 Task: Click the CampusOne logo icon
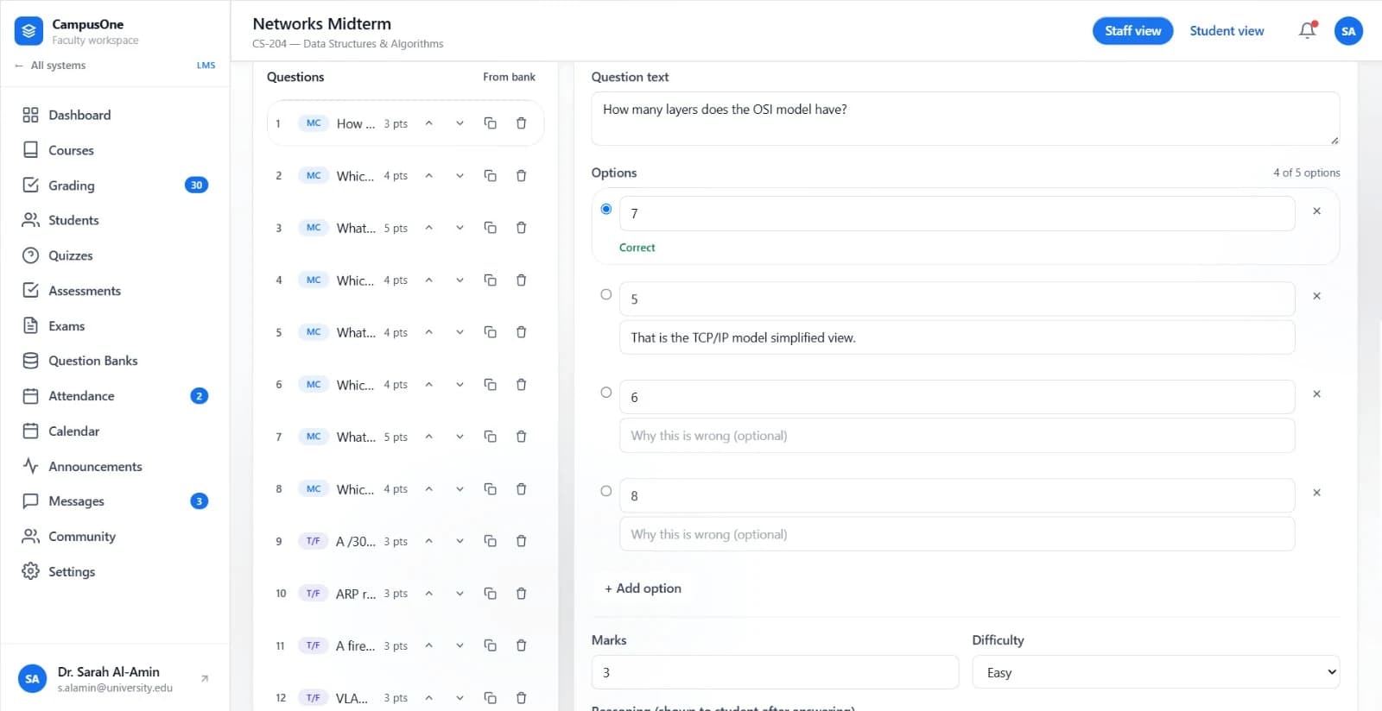pyautogui.click(x=29, y=31)
